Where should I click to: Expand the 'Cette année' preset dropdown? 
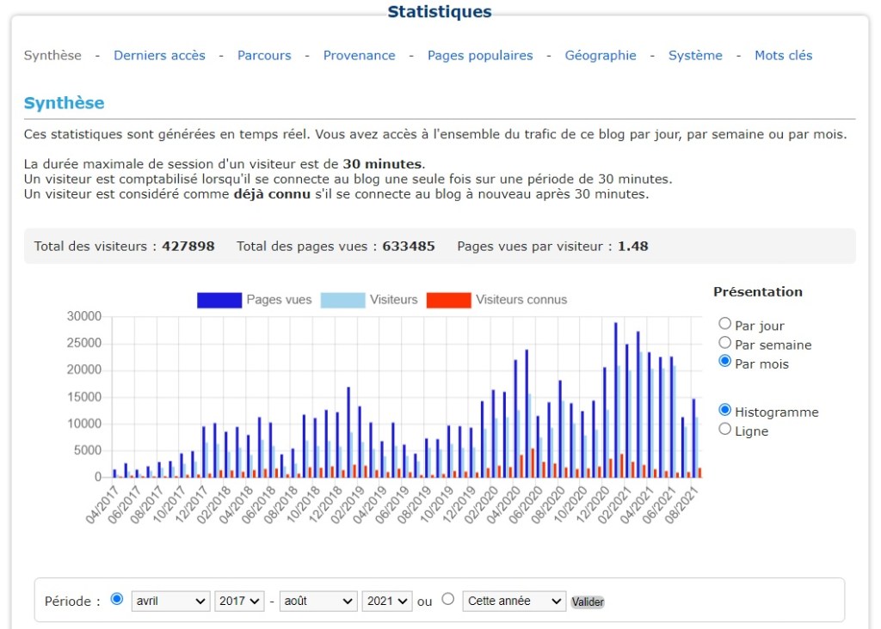pyautogui.click(x=514, y=602)
